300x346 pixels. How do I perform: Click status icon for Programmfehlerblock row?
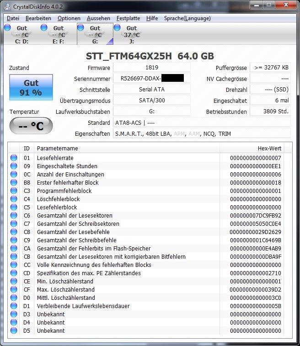pyautogui.click(x=14, y=191)
